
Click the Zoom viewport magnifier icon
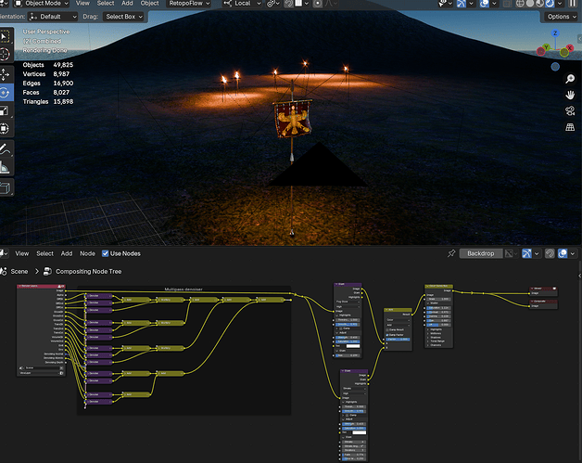tap(570, 79)
